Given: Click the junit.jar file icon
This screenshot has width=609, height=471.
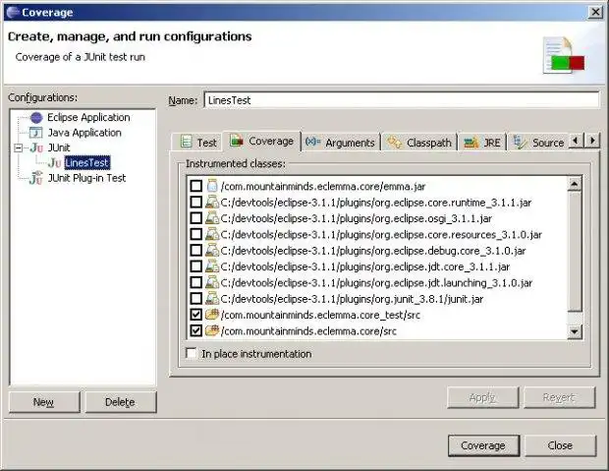Looking at the screenshot, I should pos(212,299).
